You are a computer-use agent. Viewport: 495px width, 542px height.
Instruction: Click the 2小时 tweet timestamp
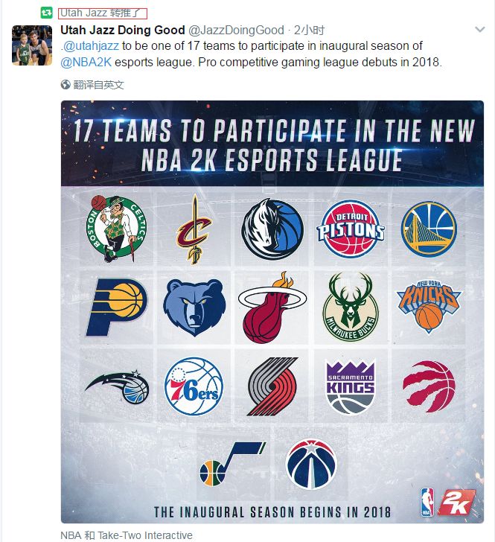[x=309, y=30]
